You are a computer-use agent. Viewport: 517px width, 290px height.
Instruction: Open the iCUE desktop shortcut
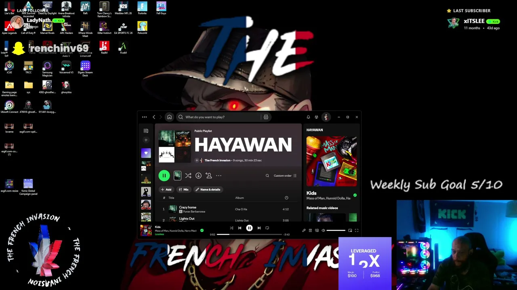point(9,68)
